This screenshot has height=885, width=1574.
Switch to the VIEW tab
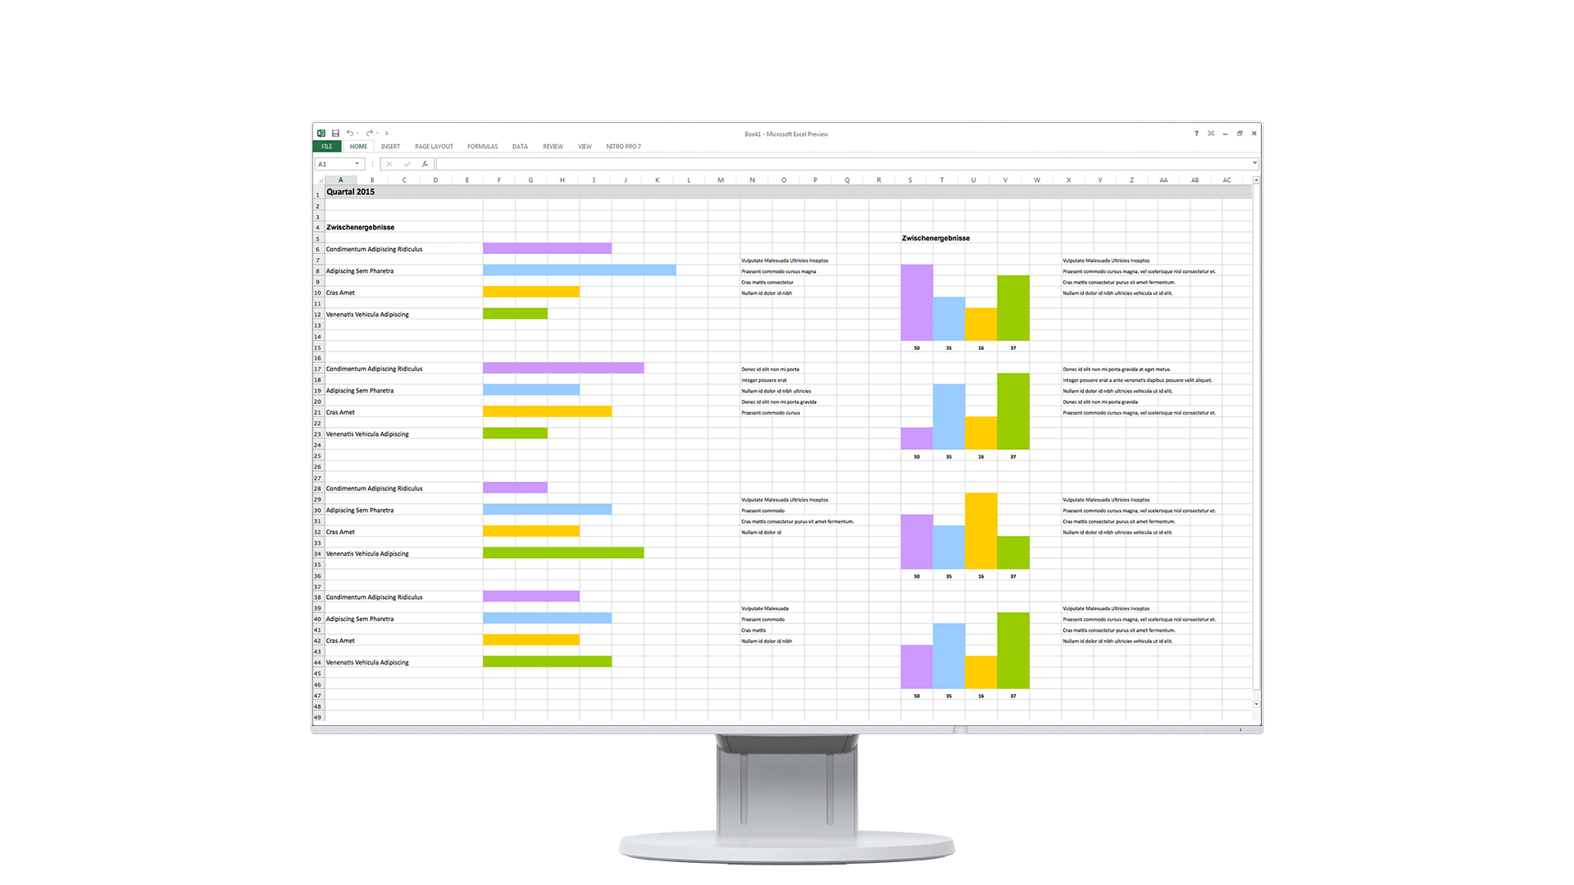(x=585, y=147)
